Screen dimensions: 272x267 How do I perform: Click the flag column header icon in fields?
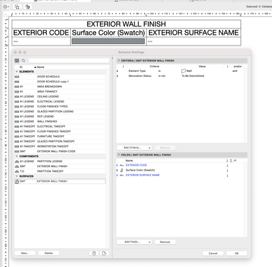point(235,160)
